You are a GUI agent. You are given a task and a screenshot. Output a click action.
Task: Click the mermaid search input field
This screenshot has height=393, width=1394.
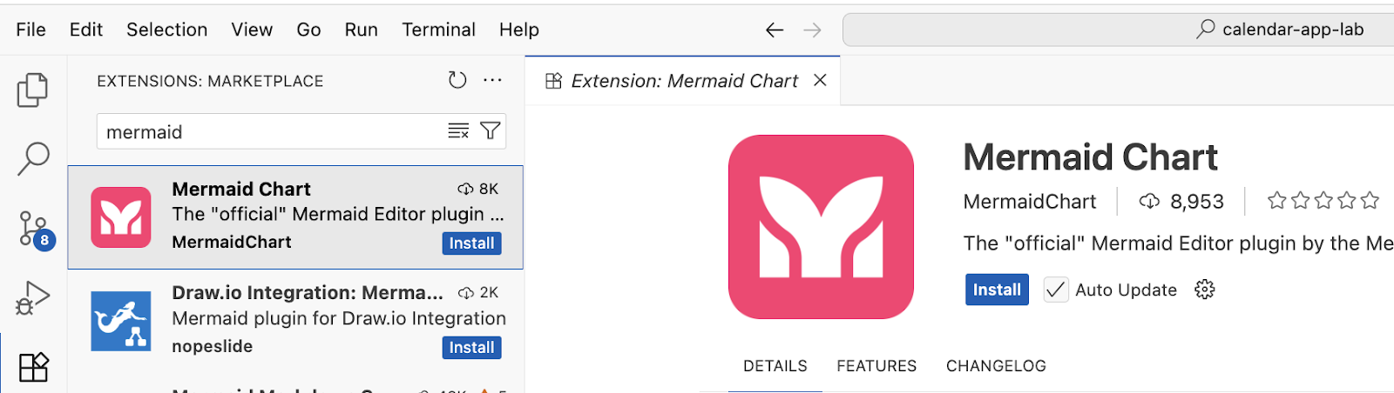point(270,132)
